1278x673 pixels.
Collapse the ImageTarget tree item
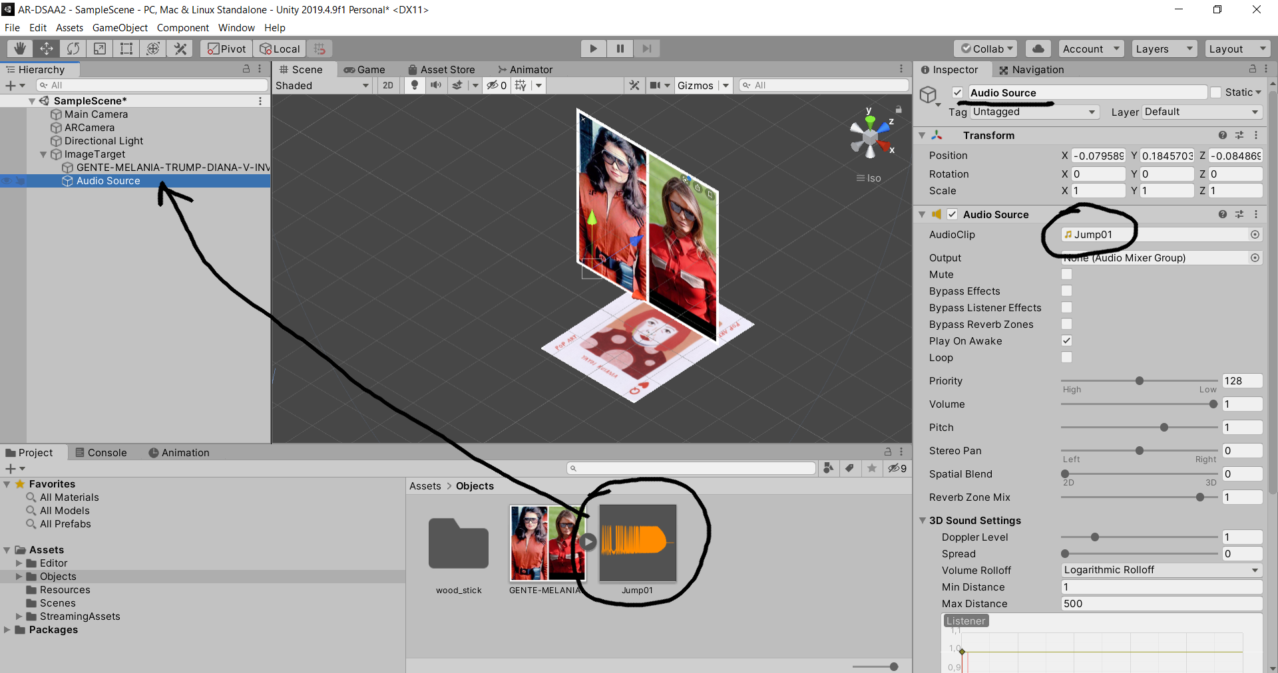tap(43, 154)
